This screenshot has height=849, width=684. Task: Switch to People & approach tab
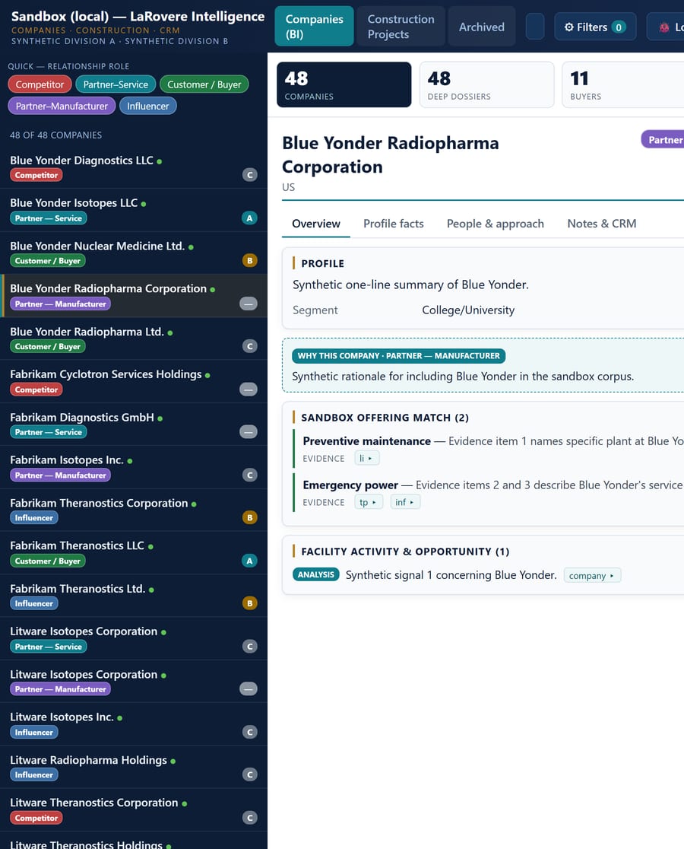[x=496, y=224]
